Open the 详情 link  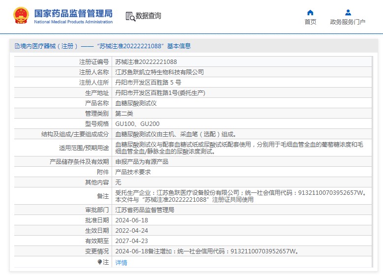click(x=121, y=263)
